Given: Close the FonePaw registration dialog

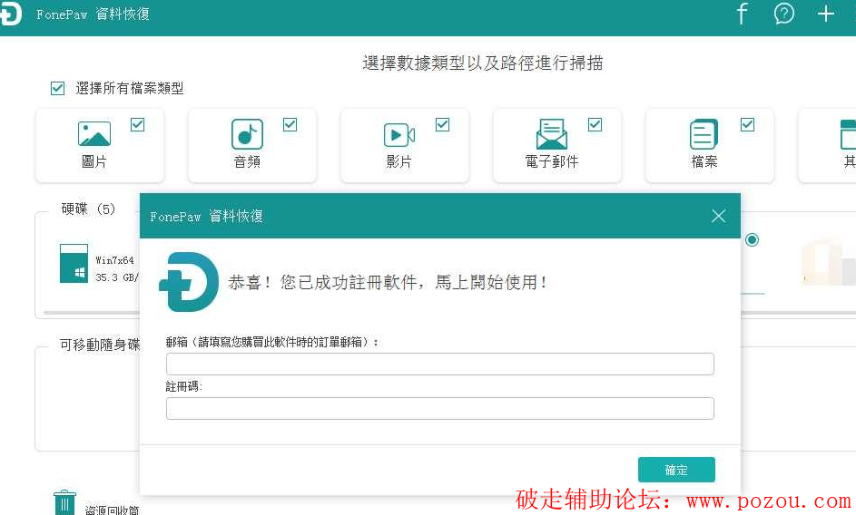Looking at the screenshot, I should click(x=718, y=216).
